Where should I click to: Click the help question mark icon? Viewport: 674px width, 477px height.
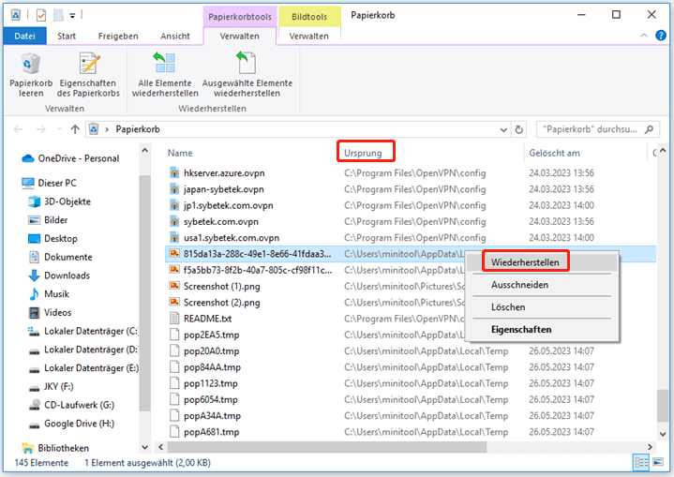click(661, 36)
